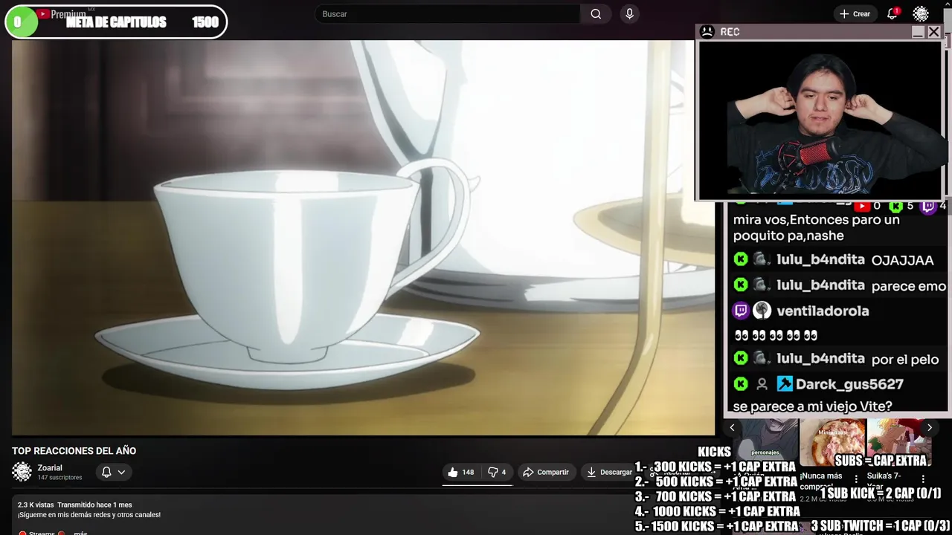Click the search magnifier icon
952x535 pixels.
(x=596, y=14)
